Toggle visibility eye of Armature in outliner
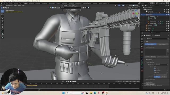The width and height of the screenshot is (170, 95). (167, 15)
